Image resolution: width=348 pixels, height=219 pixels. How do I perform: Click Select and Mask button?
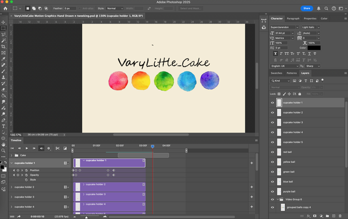click(190, 9)
